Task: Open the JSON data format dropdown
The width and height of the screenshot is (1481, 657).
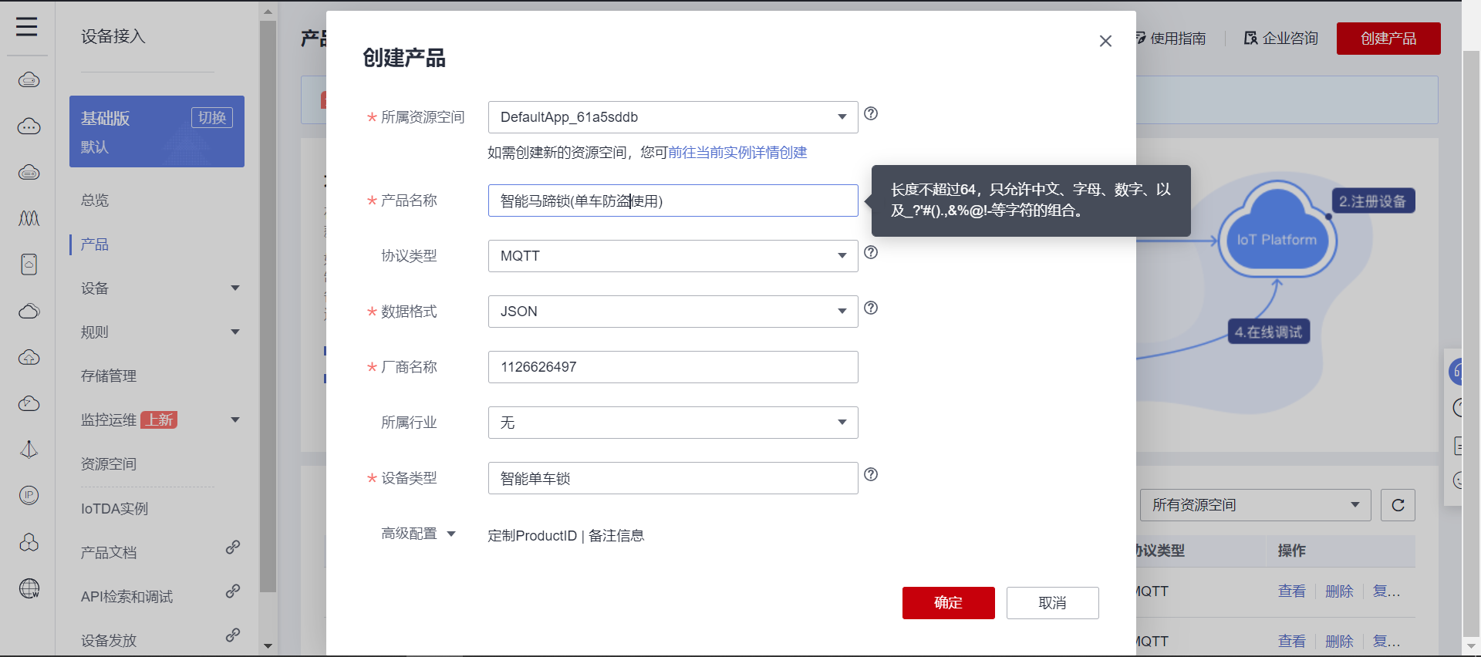Action: (673, 312)
